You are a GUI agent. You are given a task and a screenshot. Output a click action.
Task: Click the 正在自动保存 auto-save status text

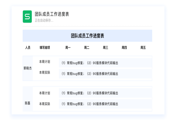click(x=44, y=20)
